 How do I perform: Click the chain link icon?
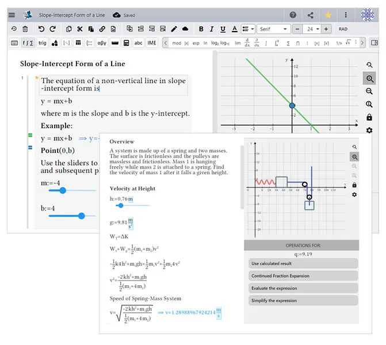pyautogui.click(x=102, y=29)
